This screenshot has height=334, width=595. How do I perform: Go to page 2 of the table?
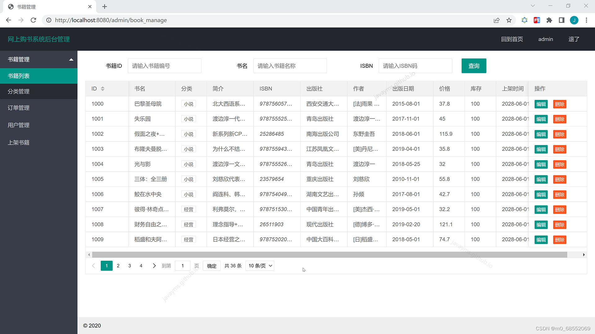point(118,266)
